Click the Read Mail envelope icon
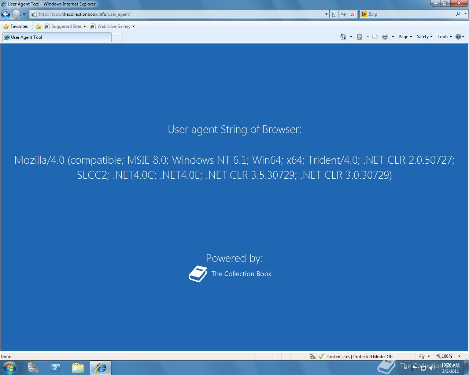469x375 pixels. 375,37
